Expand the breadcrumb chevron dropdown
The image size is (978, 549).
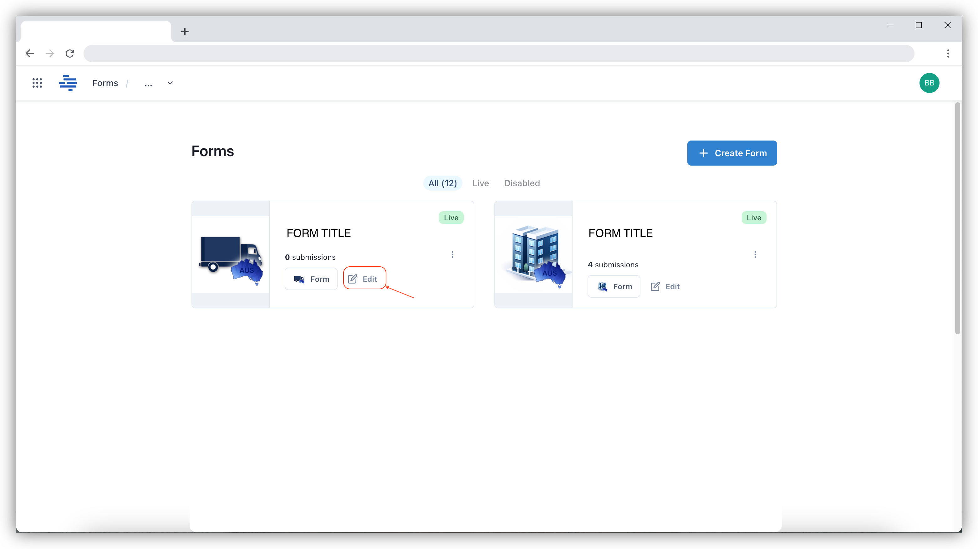coord(170,83)
